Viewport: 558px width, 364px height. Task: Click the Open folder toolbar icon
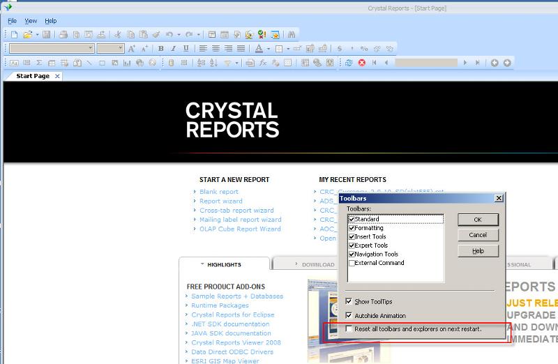tap(27, 34)
